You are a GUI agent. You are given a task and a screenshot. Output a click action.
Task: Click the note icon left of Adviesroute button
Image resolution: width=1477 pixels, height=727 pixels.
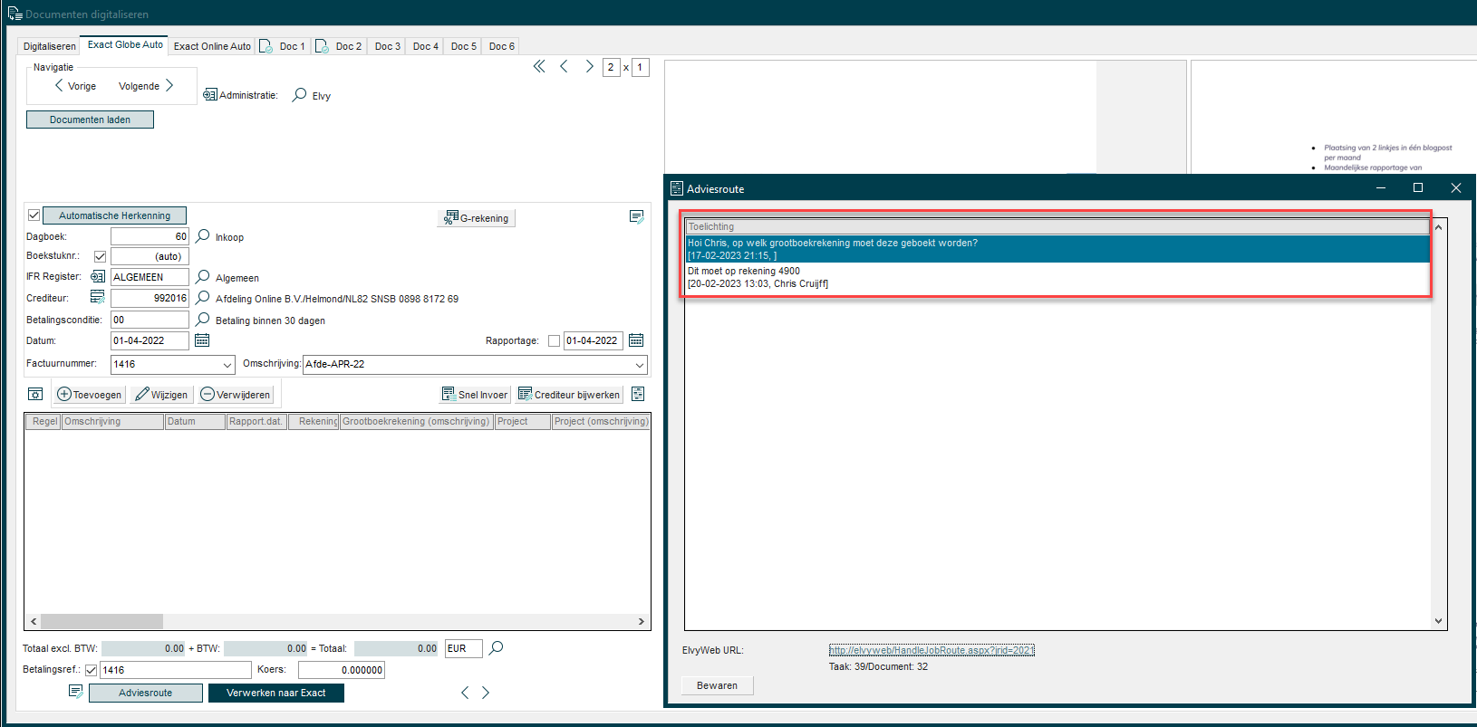tap(76, 692)
